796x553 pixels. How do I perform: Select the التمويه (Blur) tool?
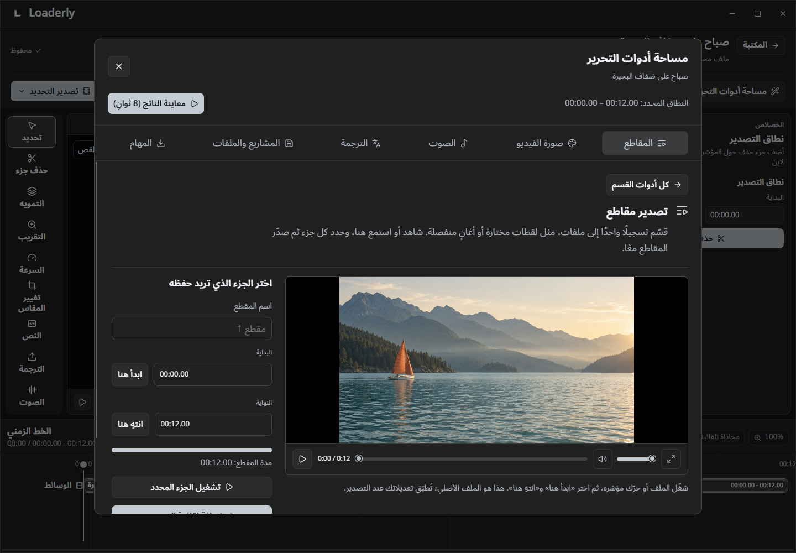pyautogui.click(x=32, y=197)
